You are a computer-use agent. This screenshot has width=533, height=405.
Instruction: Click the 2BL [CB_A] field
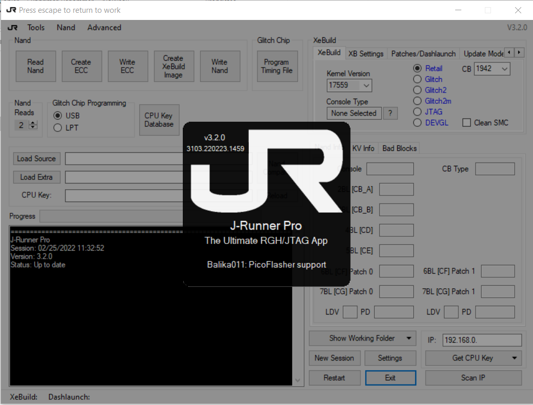click(396, 189)
